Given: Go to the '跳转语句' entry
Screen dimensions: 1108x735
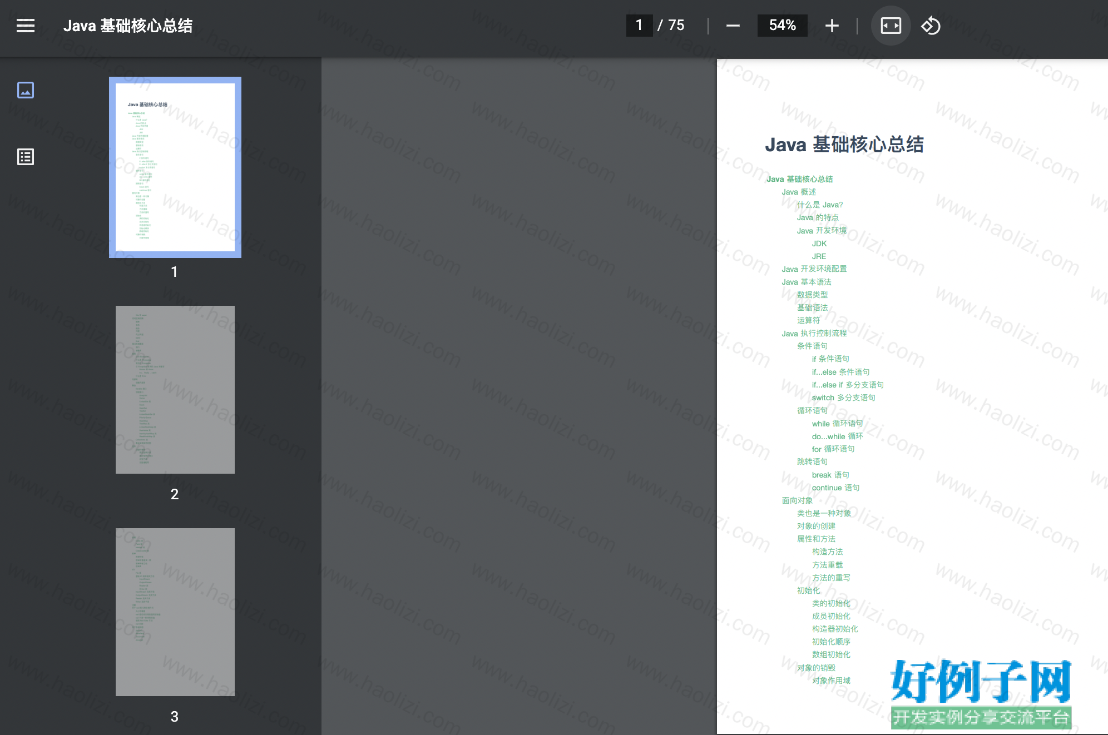Looking at the screenshot, I should (x=812, y=461).
